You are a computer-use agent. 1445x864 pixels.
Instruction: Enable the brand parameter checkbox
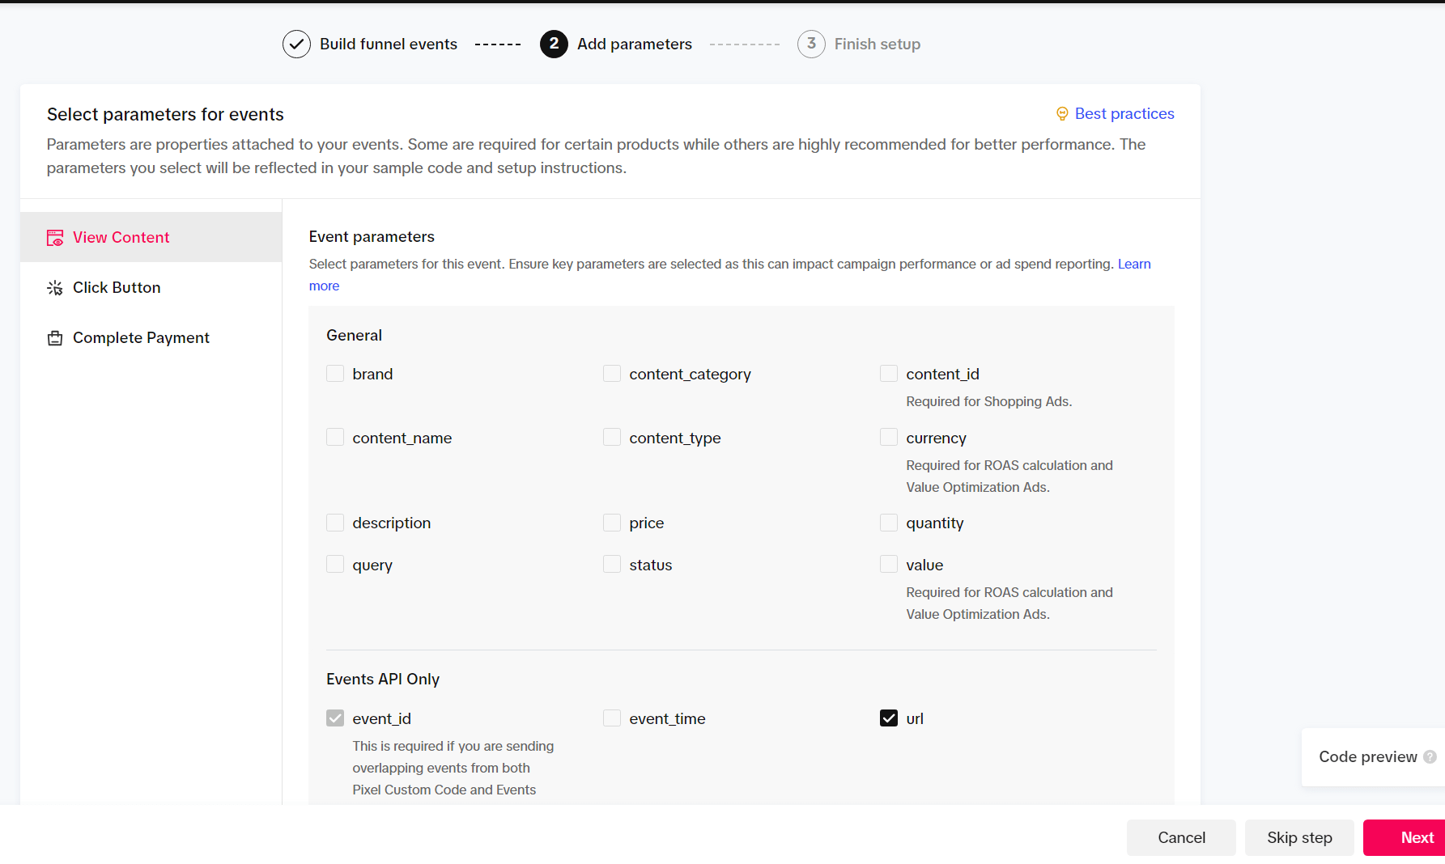coord(335,374)
